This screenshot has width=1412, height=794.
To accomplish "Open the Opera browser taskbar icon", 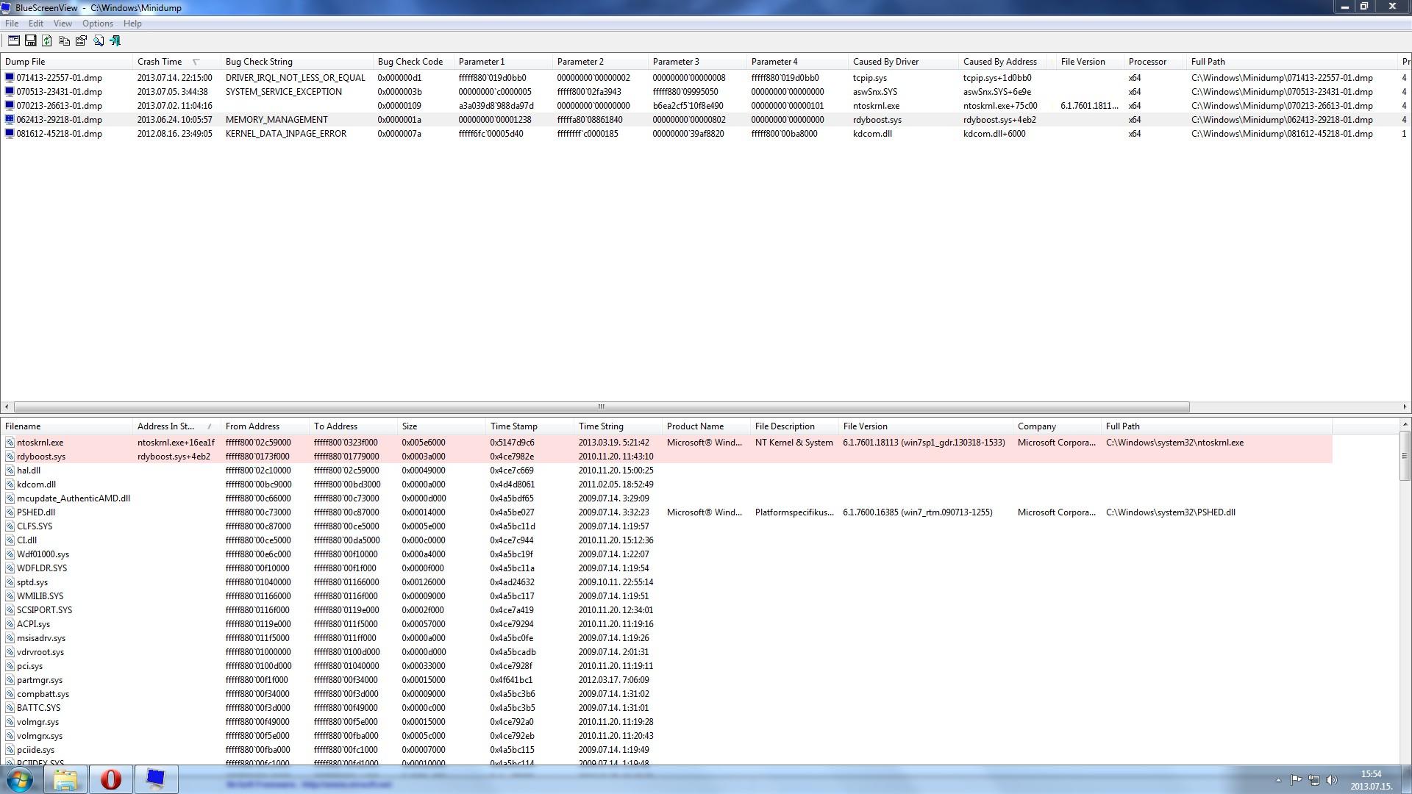I will click(x=110, y=779).
